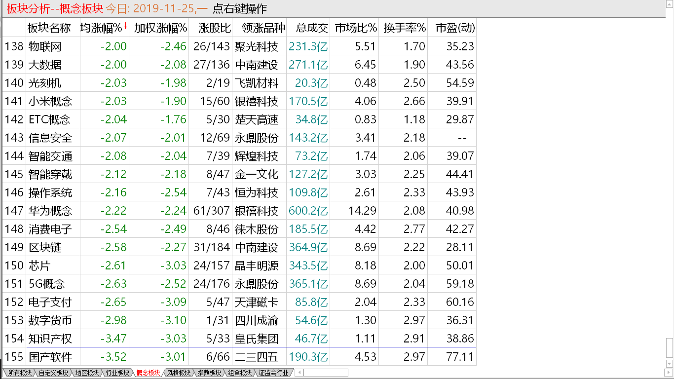This screenshot has height=379, width=674.
Task: Select the 芯片 sector row
Action: (x=239, y=265)
